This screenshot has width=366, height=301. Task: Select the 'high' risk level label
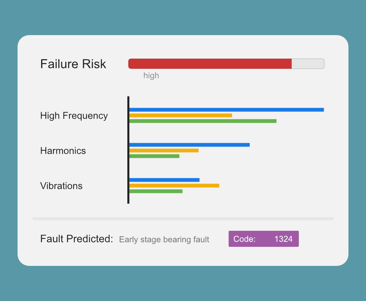151,76
